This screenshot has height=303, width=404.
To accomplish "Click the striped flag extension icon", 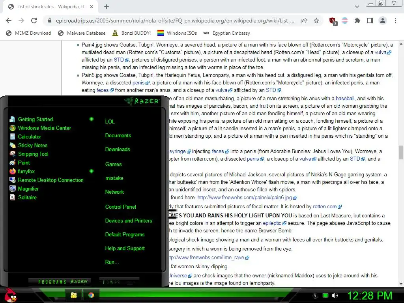I will [x=345, y=21].
